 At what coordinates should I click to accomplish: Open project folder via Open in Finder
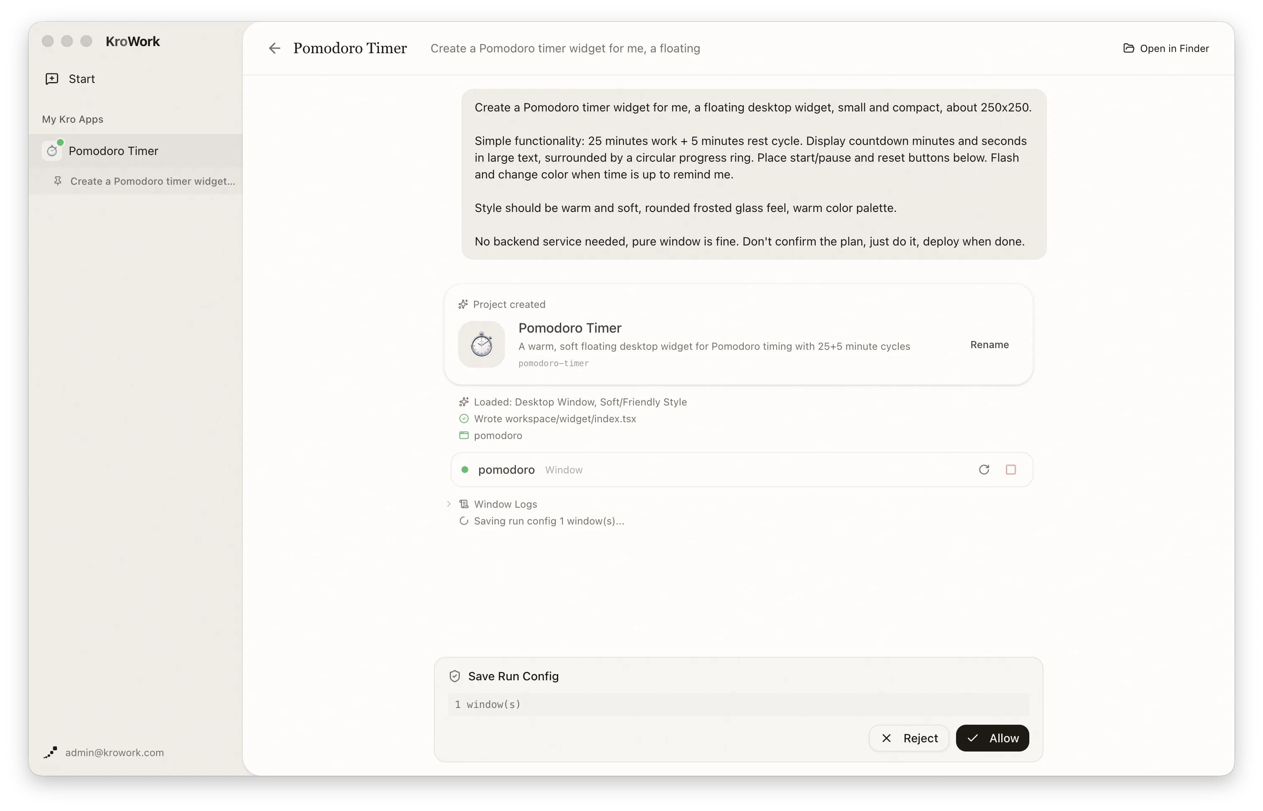(1165, 49)
